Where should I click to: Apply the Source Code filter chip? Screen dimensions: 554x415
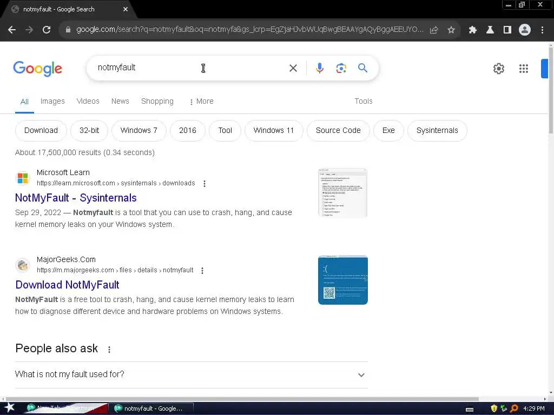[338, 131]
